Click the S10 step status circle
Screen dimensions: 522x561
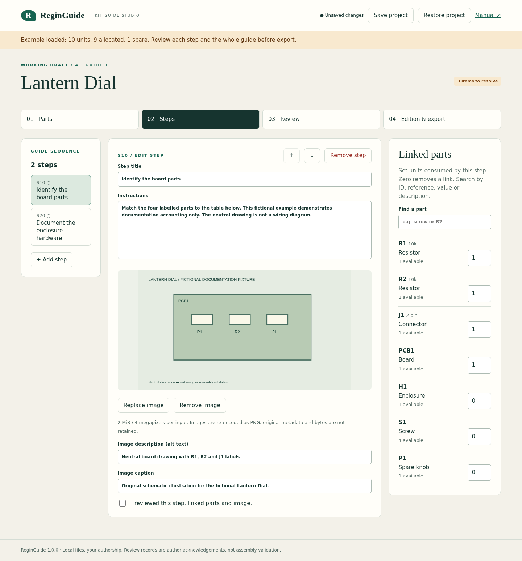pos(49,183)
